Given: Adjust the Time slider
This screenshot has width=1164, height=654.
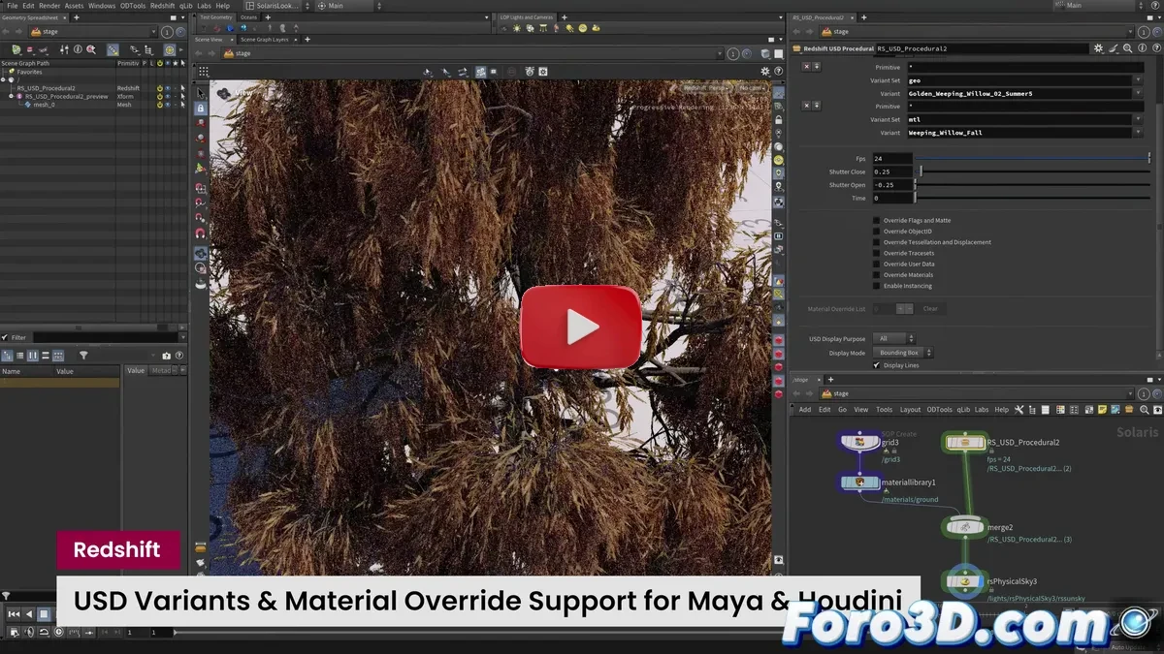Looking at the screenshot, I should [x=1034, y=198].
